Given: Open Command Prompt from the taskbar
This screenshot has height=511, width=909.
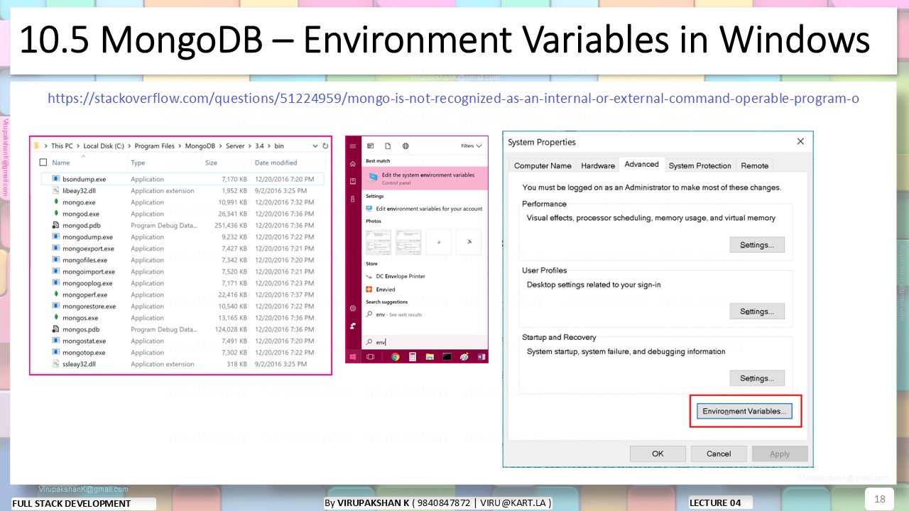Looking at the screenshot, I should tap(447, 357).
